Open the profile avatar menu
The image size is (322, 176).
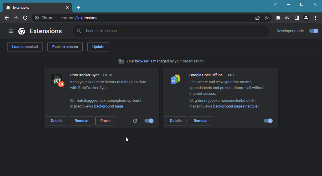306,18
